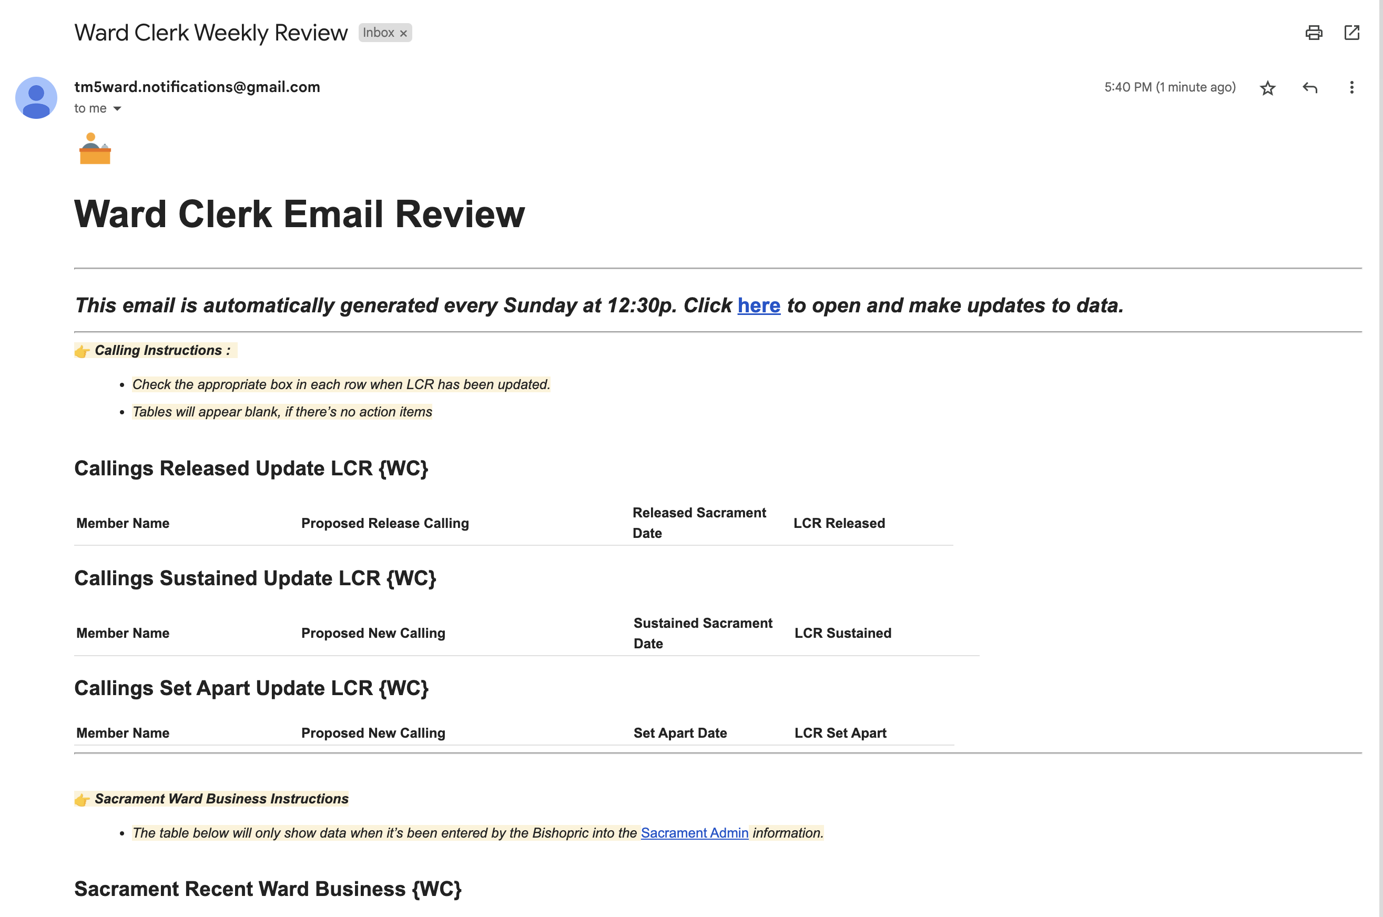Open the more options three-dot menu

point(1351,88)
